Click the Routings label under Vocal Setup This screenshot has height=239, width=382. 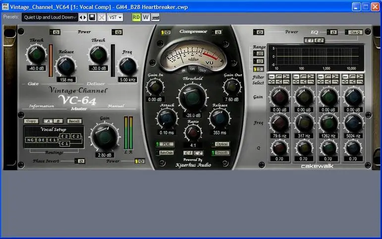click(54, 152)
